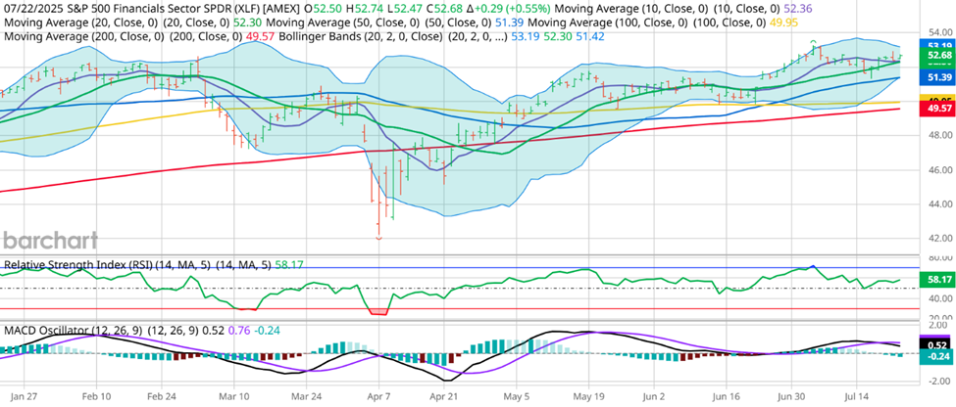Select the Apr 21 date label
This screenshot has width=956, height=407.
tap(442, 395)
